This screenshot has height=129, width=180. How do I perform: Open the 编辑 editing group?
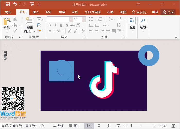[x=143, y=25]
